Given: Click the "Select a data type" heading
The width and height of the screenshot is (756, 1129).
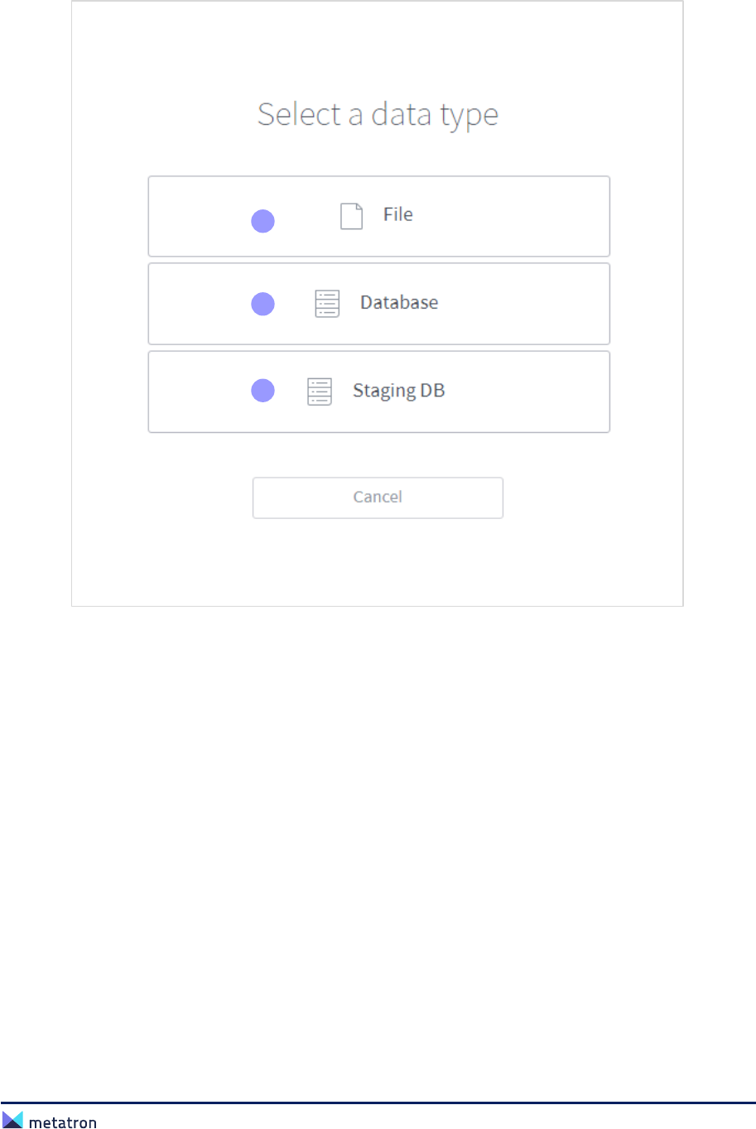Looking at the screenshot, I should [x=378, y=114].
